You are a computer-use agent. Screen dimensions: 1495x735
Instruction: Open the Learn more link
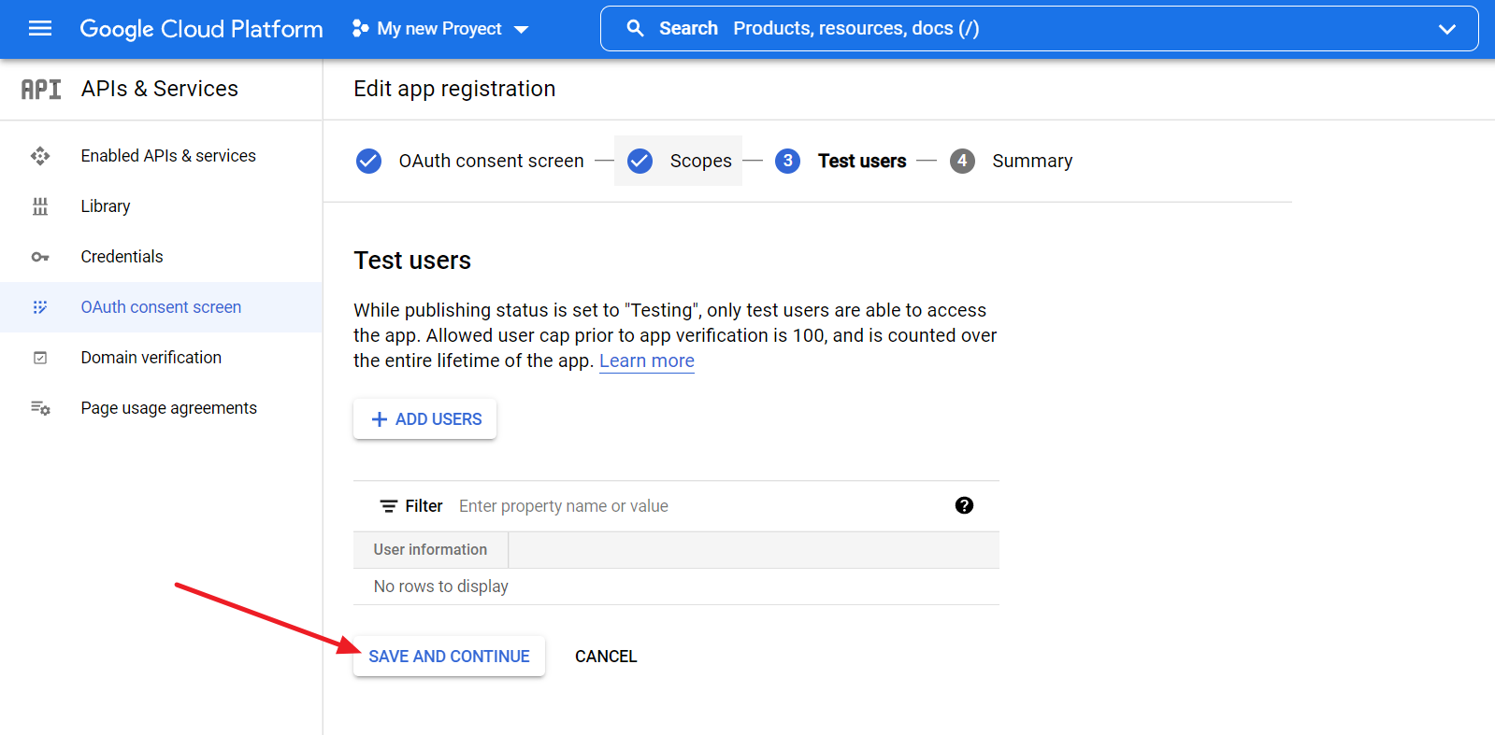(647, 360)
